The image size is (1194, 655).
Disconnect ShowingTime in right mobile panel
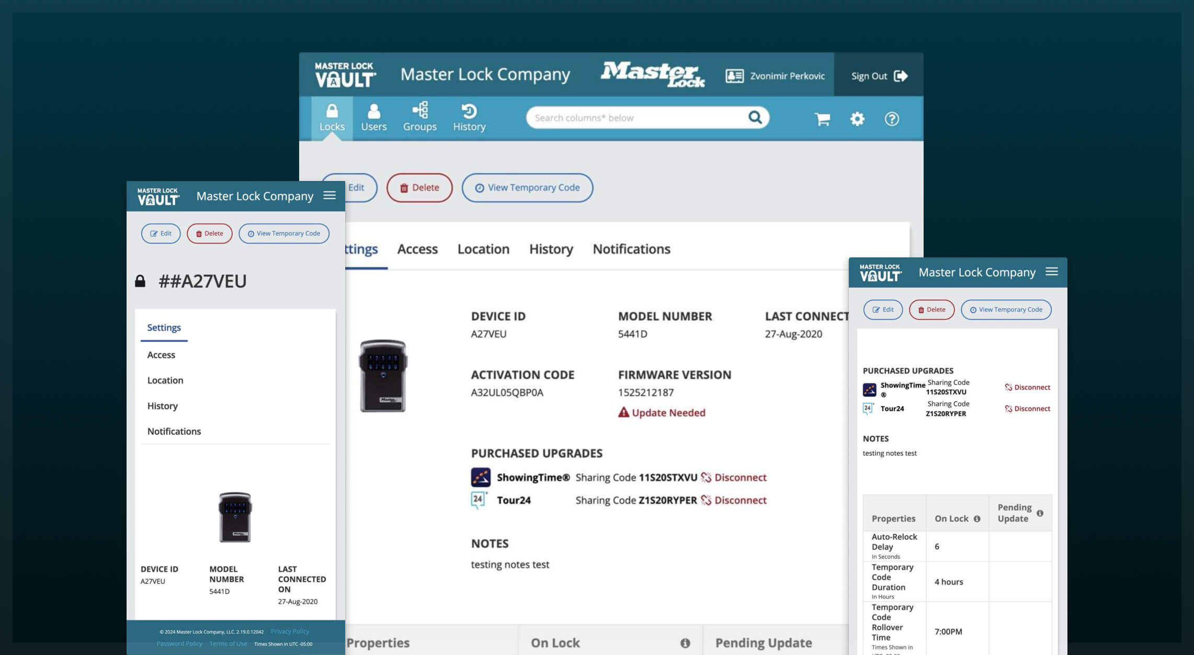(x=1027, y=387)
